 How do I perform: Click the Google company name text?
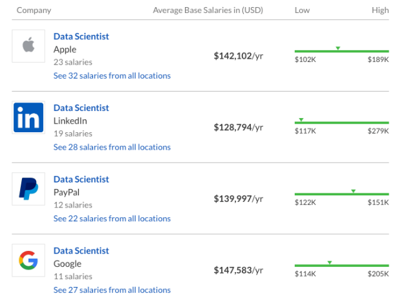click(67, 264)
